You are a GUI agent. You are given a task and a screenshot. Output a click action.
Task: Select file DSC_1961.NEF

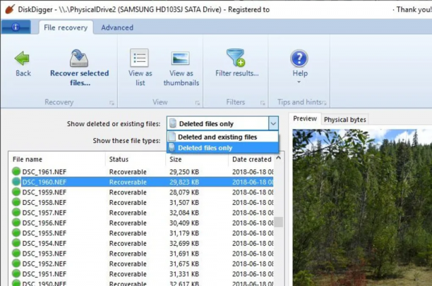pos(44,172)
